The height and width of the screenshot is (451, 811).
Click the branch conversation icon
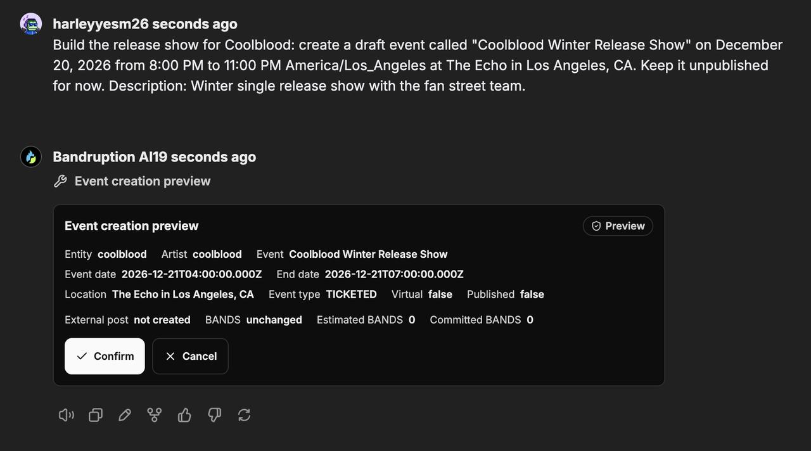point(154,415)
